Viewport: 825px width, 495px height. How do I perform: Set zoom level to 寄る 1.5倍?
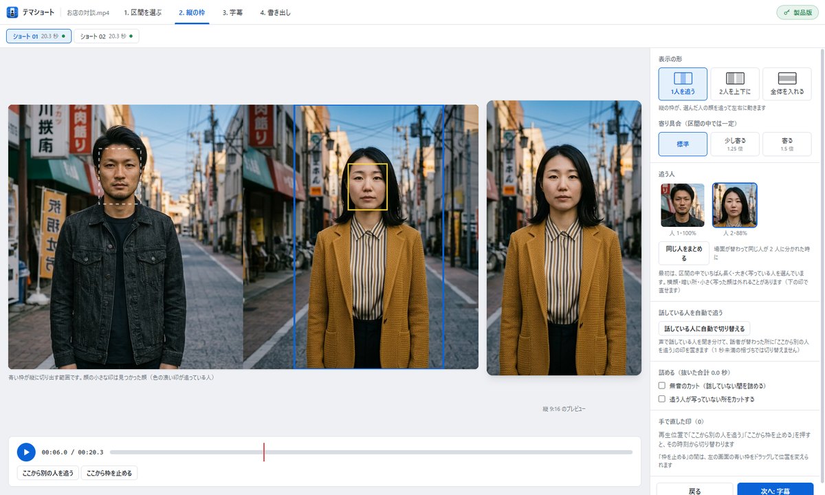pyautogui.click(x=787, y=144)
